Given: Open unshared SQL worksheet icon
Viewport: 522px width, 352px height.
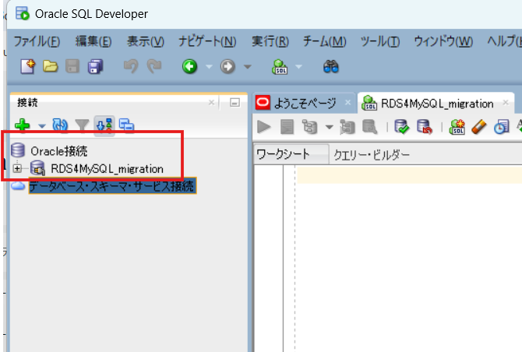Looking at the screenshot, I should pyautogui.click(x=457, y=127).
